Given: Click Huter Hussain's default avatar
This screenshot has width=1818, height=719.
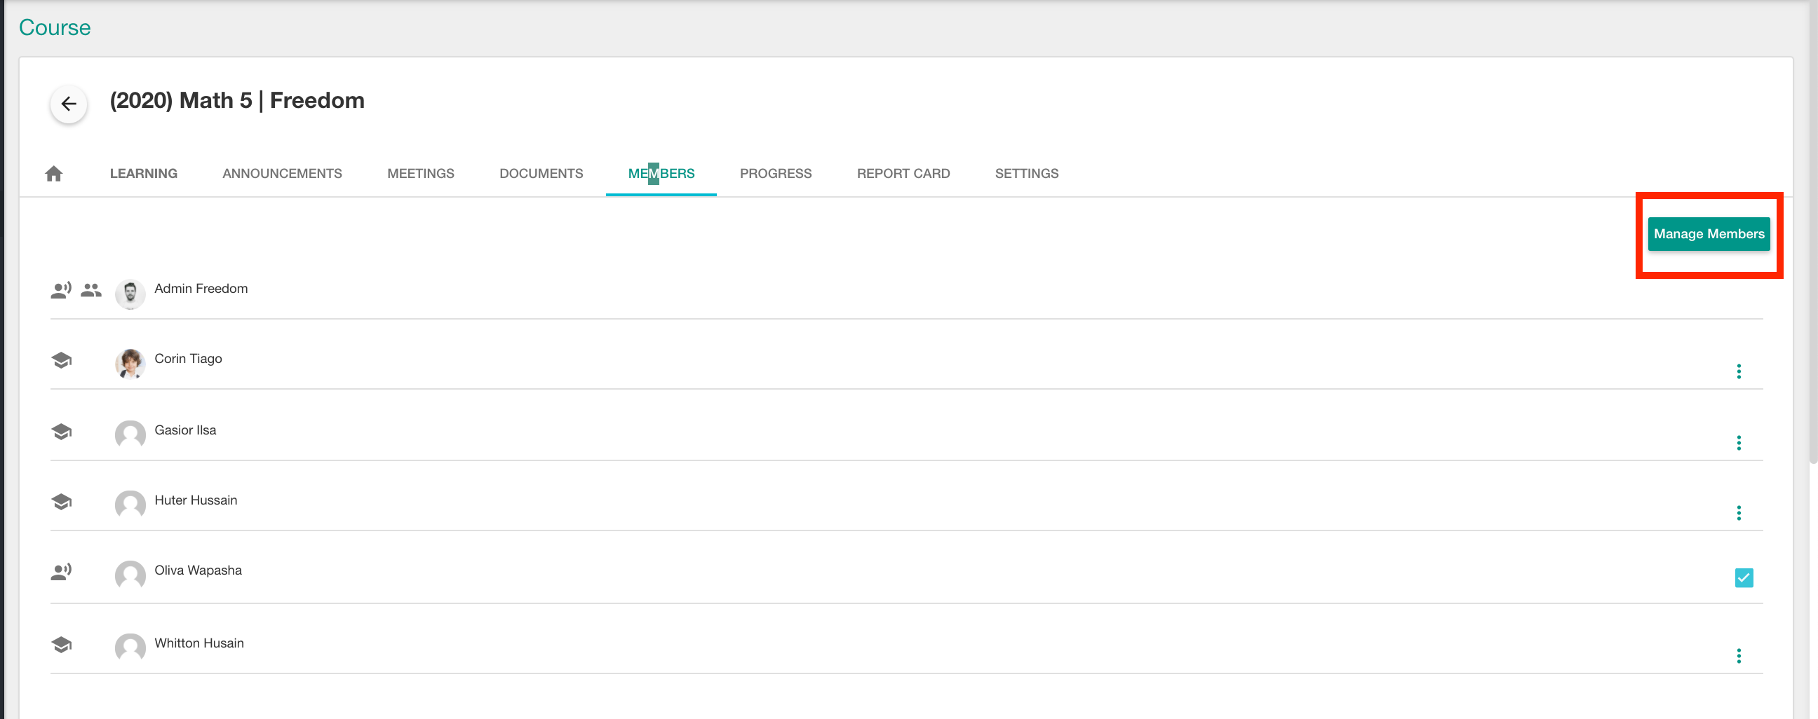Looking at the screenshot, I should [130, 505].
